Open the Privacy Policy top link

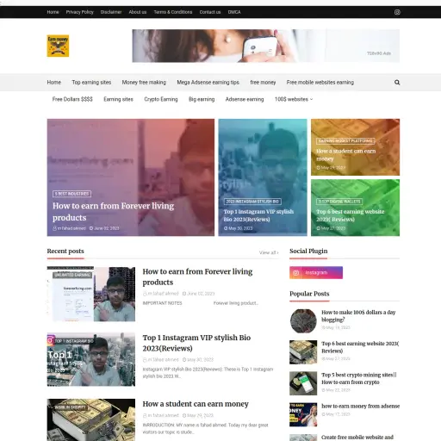pos(80,12)
